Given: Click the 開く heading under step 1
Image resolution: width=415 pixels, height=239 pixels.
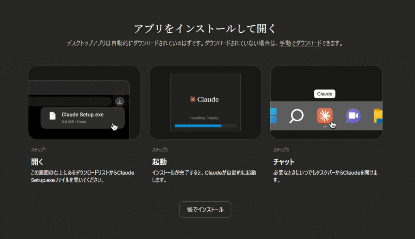Looking at the screenshot, I should [x=37, y=162].
